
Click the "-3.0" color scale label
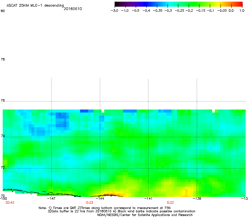click(115, 11)
